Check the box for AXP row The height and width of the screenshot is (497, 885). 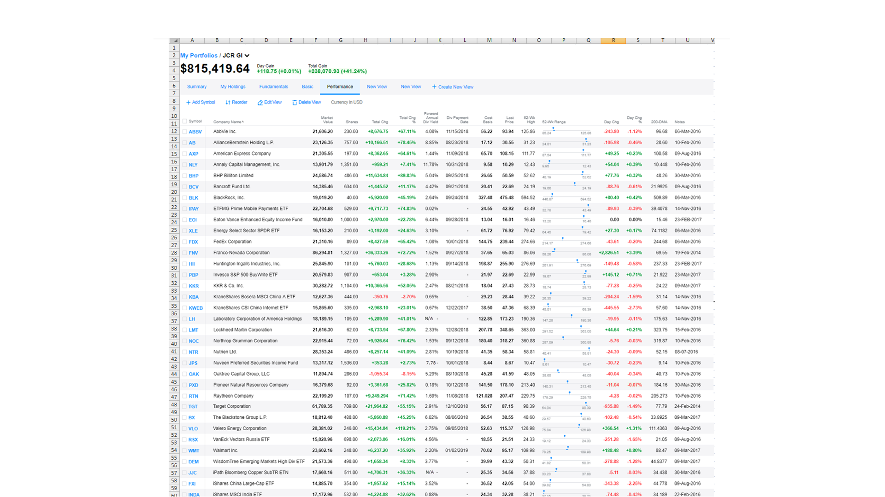click(185, 154)
